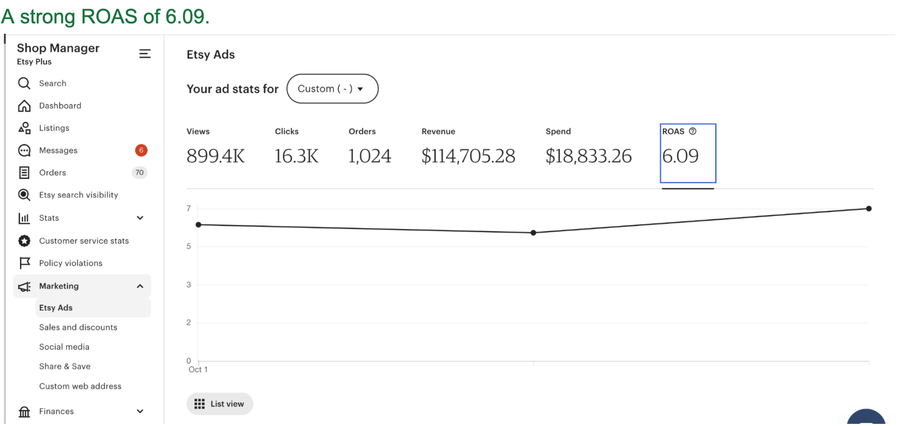
Task: Open Messages speech bubble icon
Action: (x=24, y=150)
